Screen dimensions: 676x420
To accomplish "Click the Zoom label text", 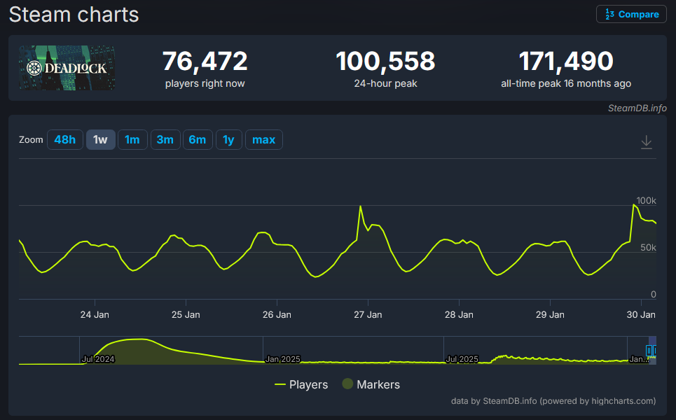I will click(31, 139).
